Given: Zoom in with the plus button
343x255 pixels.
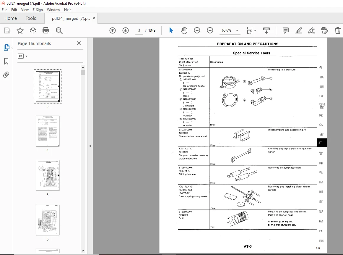Looking at the screenshot, I should 210,30.
